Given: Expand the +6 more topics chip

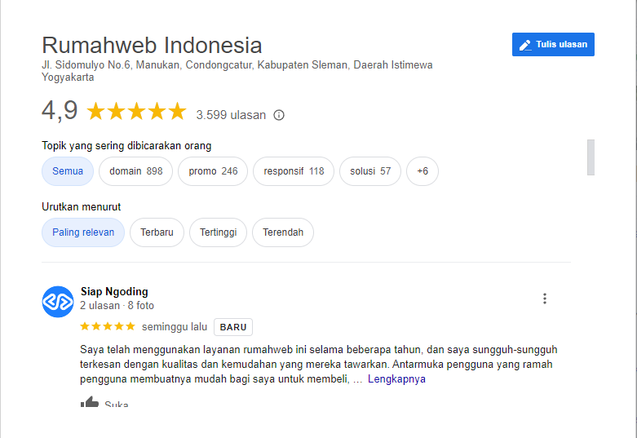Looking at the screenshot, I should (x=422, y=171).
